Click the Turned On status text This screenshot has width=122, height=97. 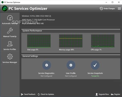tap(95, 76)
